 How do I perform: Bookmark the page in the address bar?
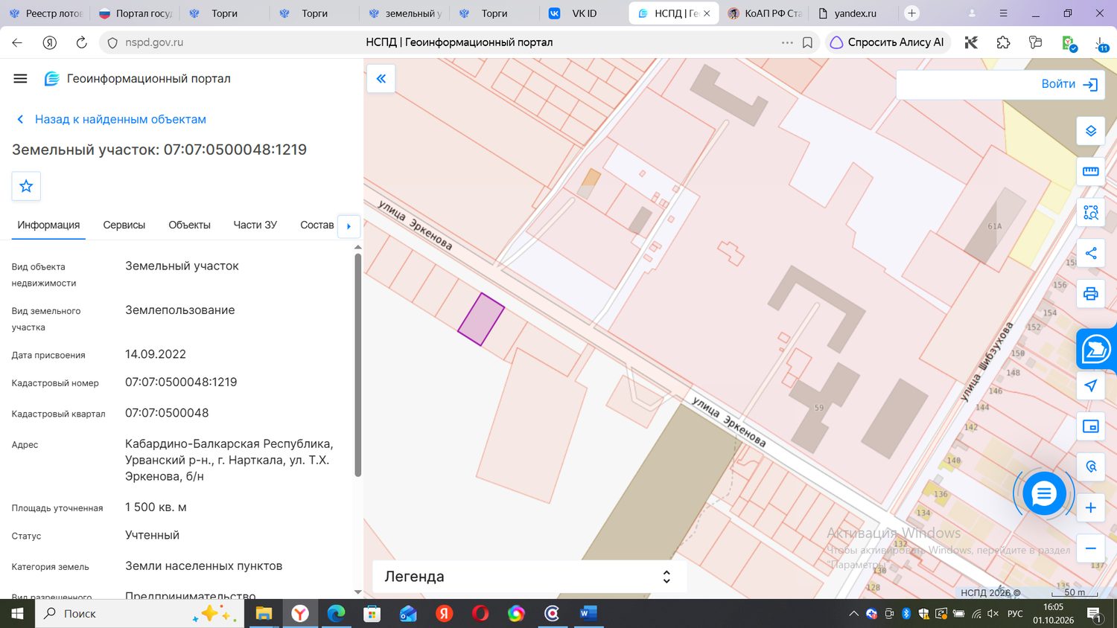807,42
